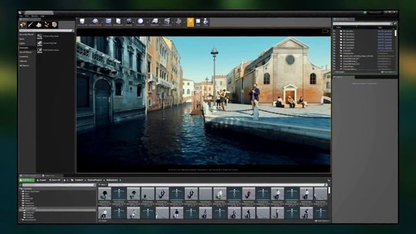Click the yellow highlighted toolbar button
Screen dimensions: 416x234
pos(190,21)
